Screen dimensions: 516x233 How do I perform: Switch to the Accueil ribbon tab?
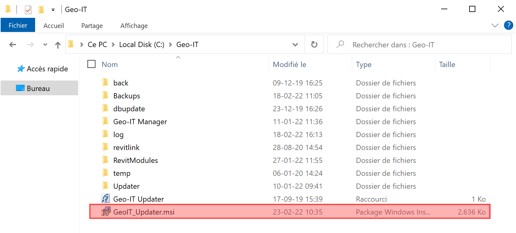54,26
